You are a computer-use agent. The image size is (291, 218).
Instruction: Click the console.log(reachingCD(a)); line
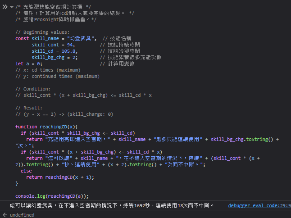coord(52,196)
